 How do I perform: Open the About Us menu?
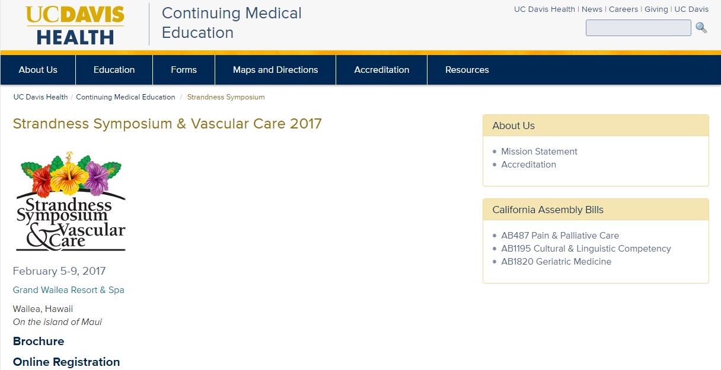pos(38,70)
